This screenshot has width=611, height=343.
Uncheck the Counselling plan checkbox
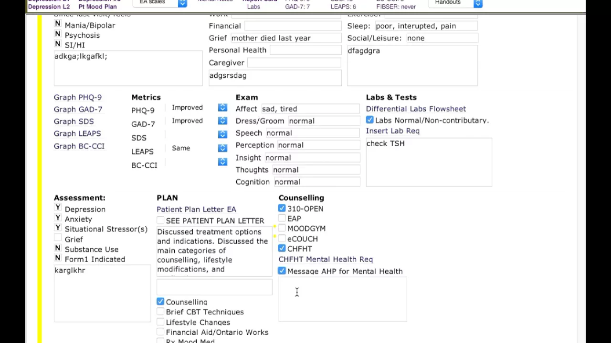(160, 302)
